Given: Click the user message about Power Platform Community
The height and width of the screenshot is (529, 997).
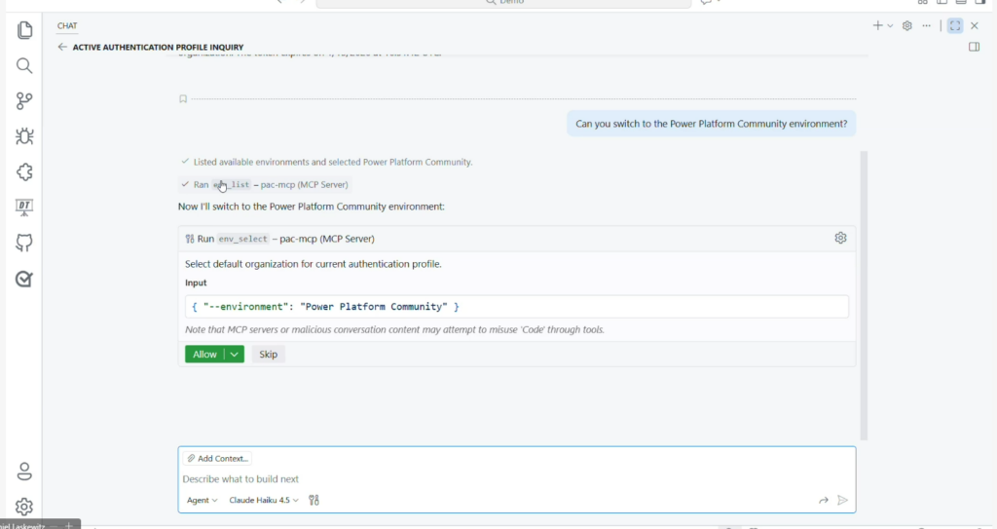Looking at the screenshot, I should coord(712,124).
